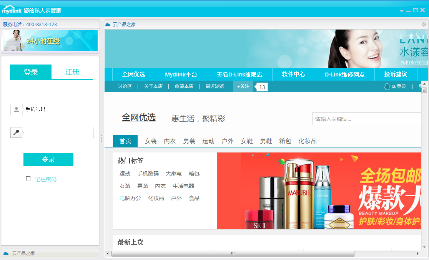Screen dimensions: 429x260
Task: Switch to the 注册 tab
Action: point(72,72)
